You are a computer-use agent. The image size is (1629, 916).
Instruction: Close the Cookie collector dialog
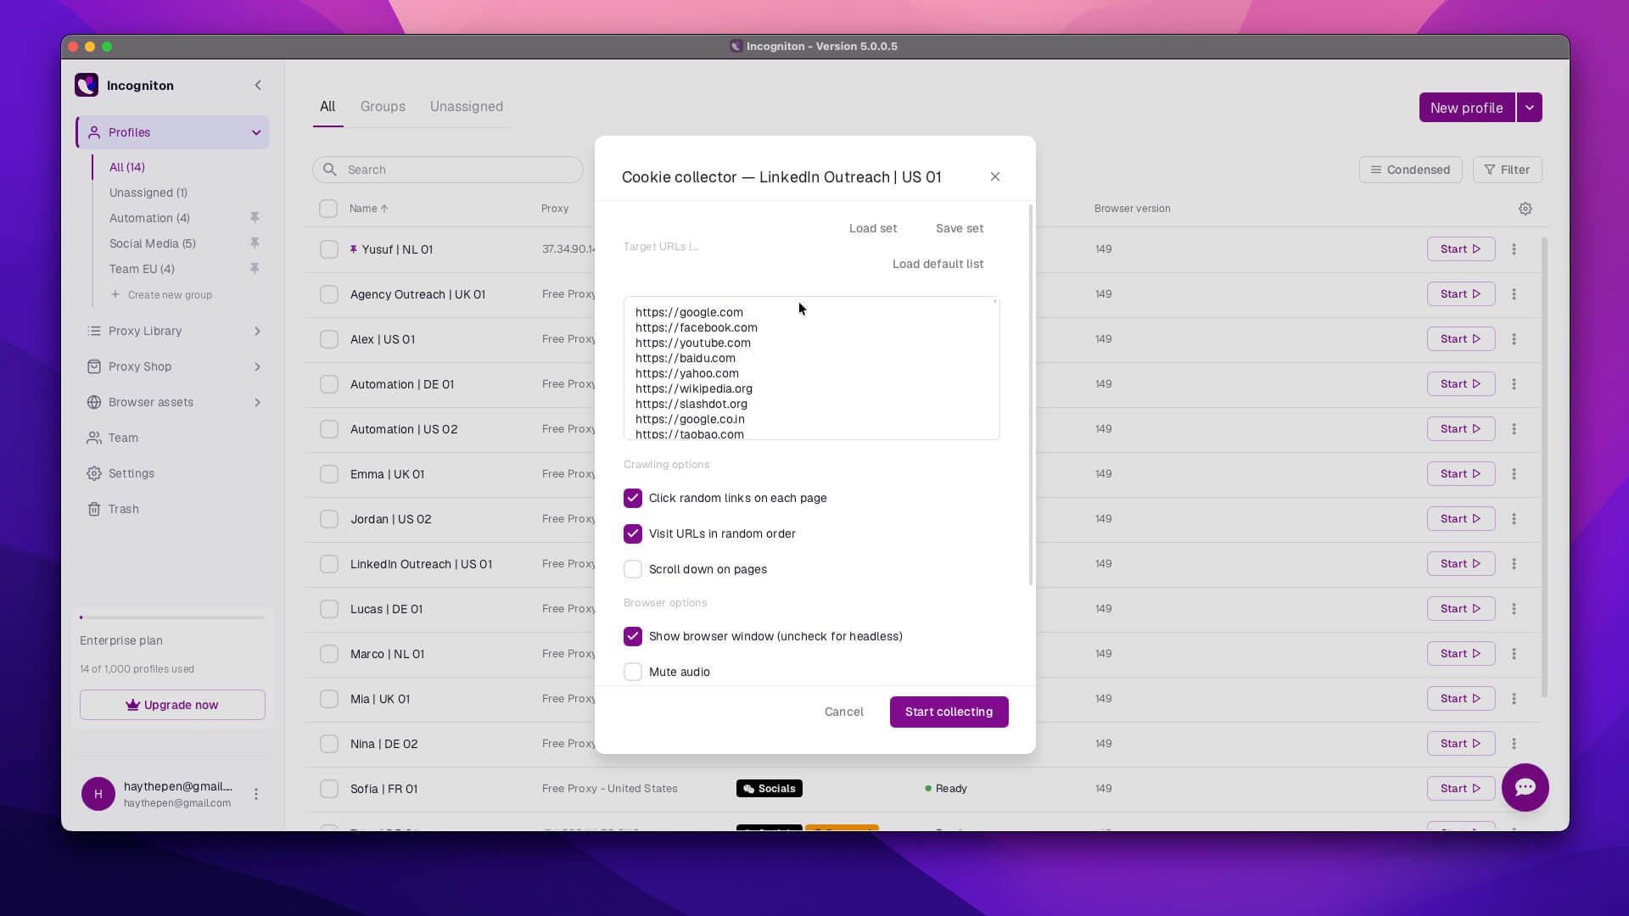pyautogui.click(x=995, y=176)
